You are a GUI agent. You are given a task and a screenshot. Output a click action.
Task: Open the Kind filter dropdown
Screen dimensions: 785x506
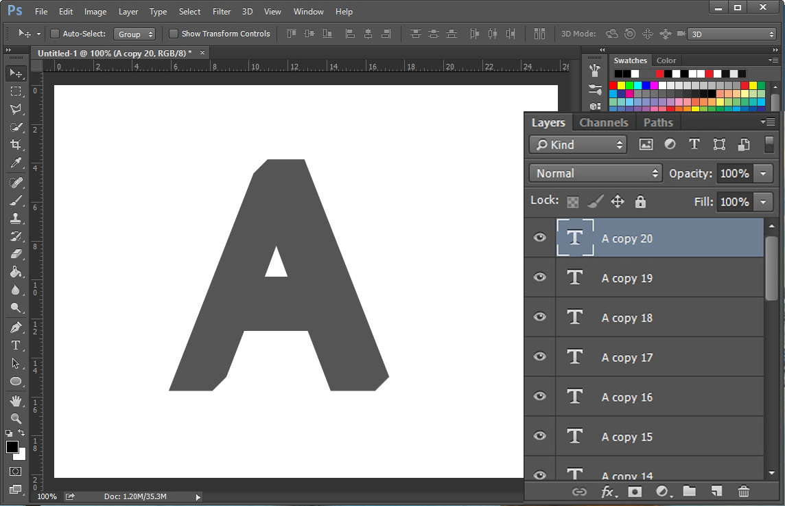pos(578,145)
